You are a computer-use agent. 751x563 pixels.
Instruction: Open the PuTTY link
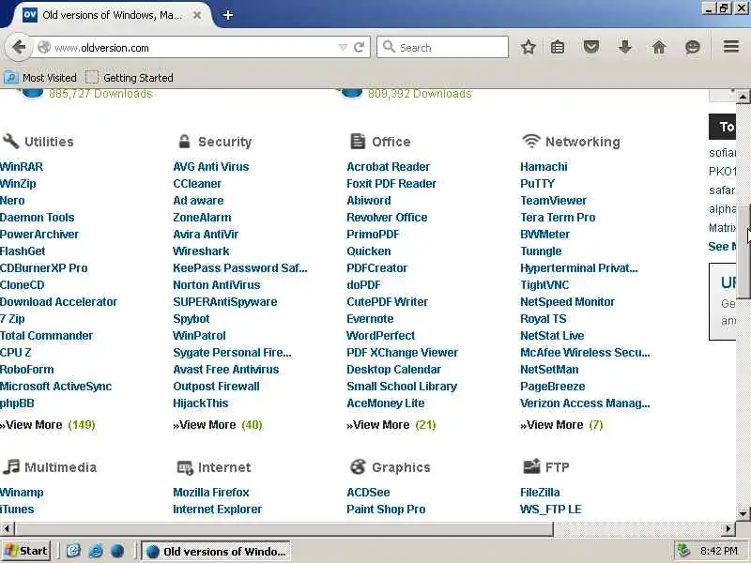tap(537, 183)
